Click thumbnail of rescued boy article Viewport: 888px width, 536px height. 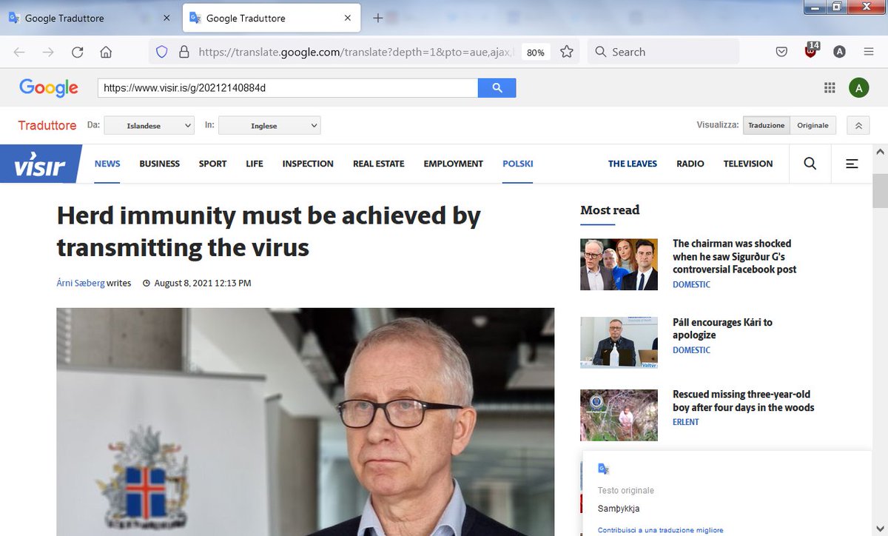coord(619,415)
